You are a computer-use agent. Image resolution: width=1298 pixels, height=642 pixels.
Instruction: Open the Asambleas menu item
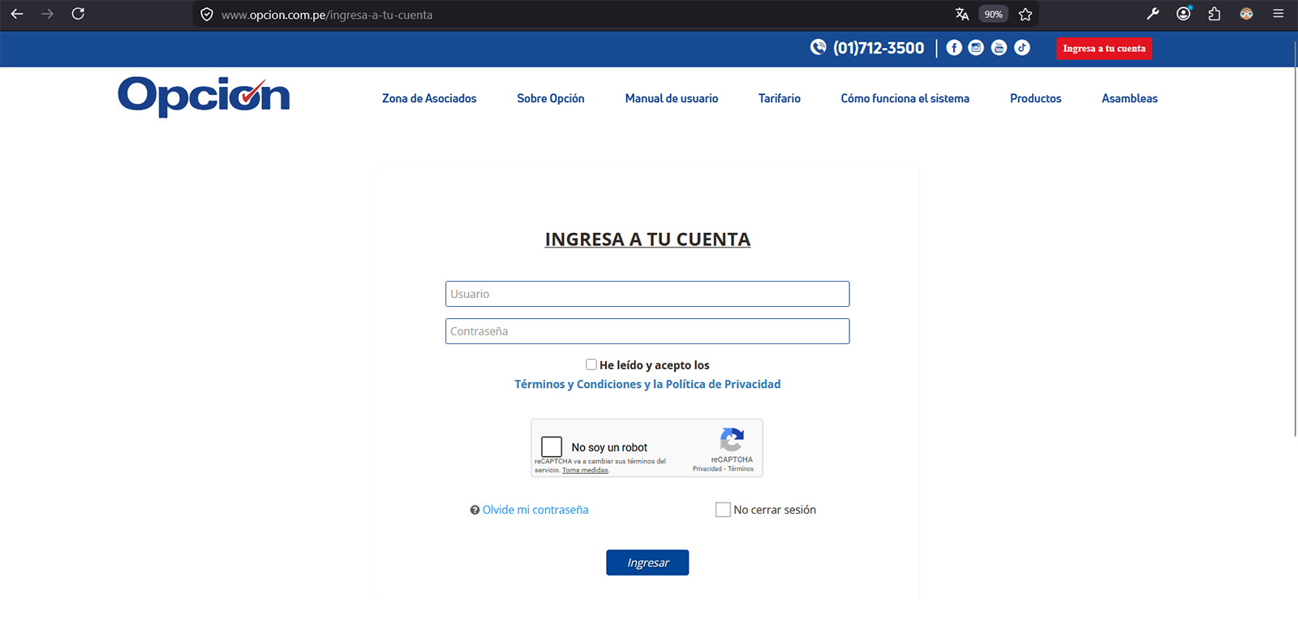pyautogui.click(x=1130, y=98)
